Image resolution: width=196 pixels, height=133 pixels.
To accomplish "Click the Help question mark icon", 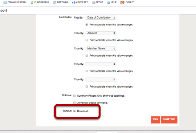I will (109, 3).
